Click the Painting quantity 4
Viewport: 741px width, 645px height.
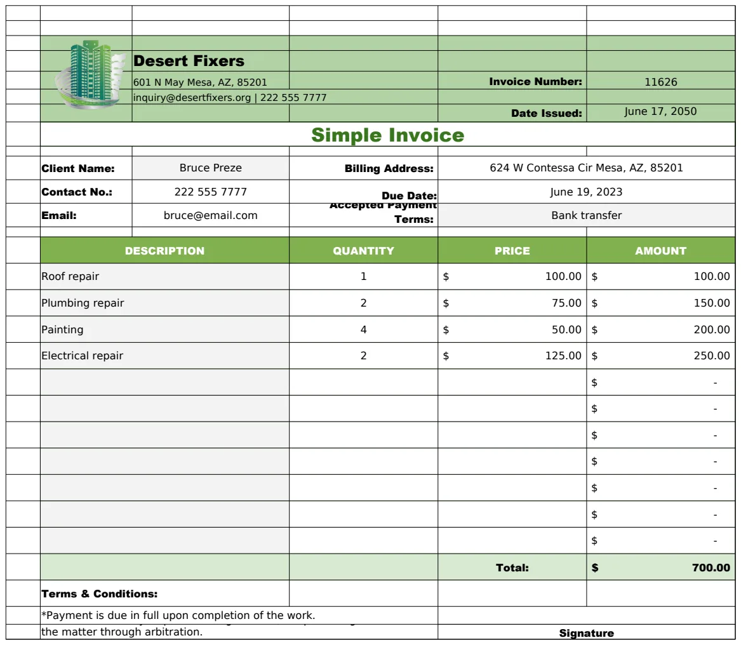coord(363,329)
